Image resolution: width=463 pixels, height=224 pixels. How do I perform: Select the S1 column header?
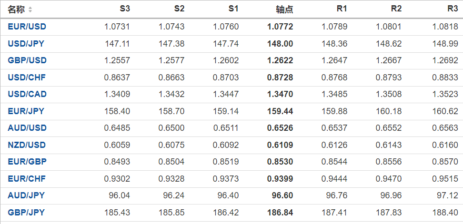233,9
